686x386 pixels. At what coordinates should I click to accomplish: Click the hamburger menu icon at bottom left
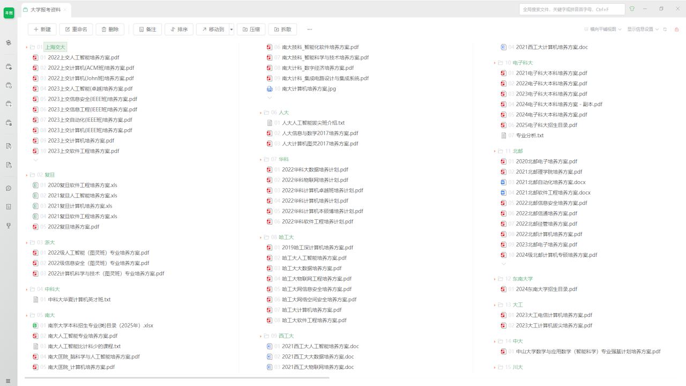click(x=8, y=381)
